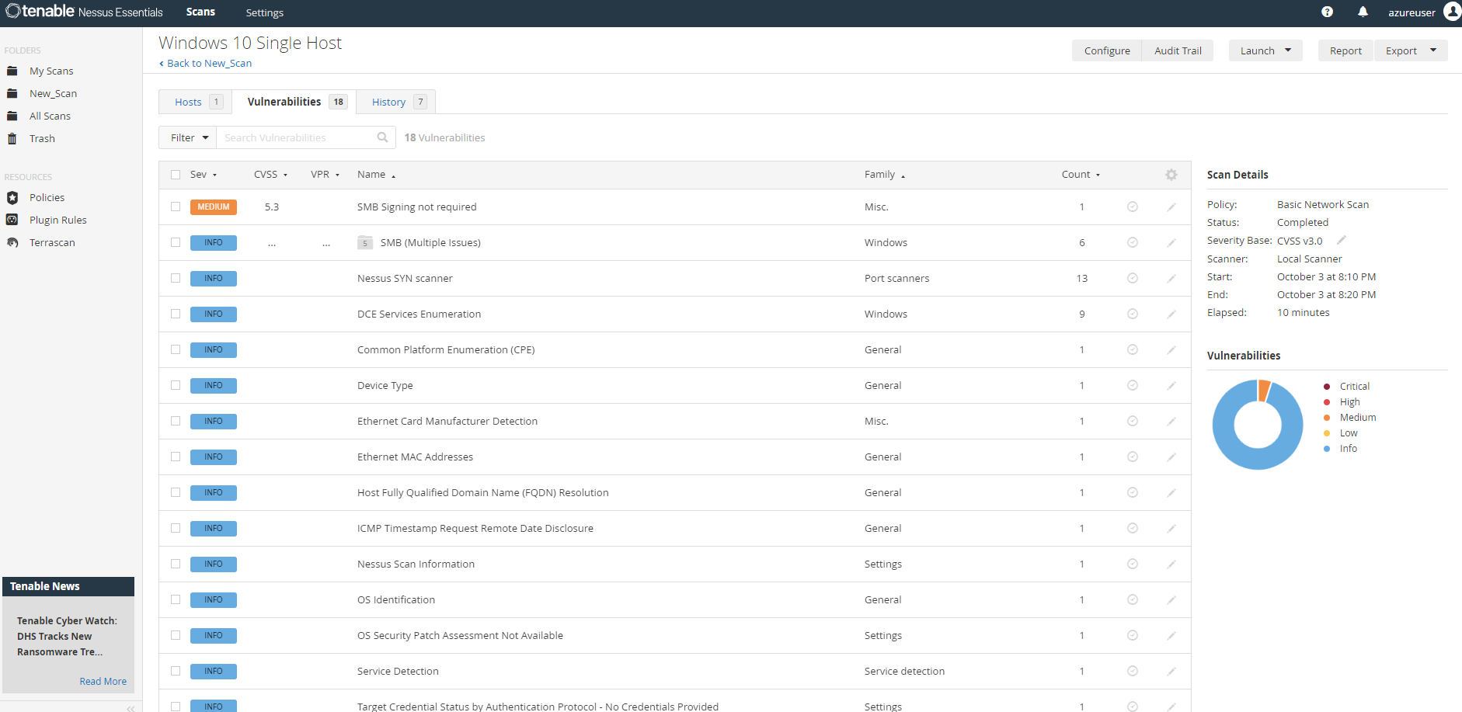
Task: Click the edit pencil for Service Detection row
Action: coord(1171,671)
